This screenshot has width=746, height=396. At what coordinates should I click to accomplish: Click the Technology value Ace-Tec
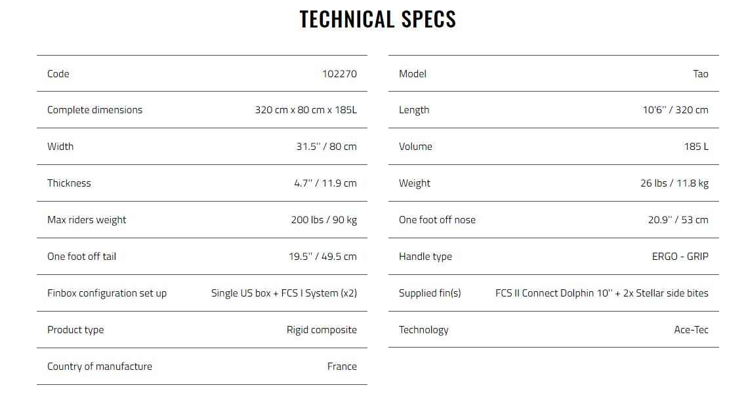pyautogui.click(x=692, y=329)
